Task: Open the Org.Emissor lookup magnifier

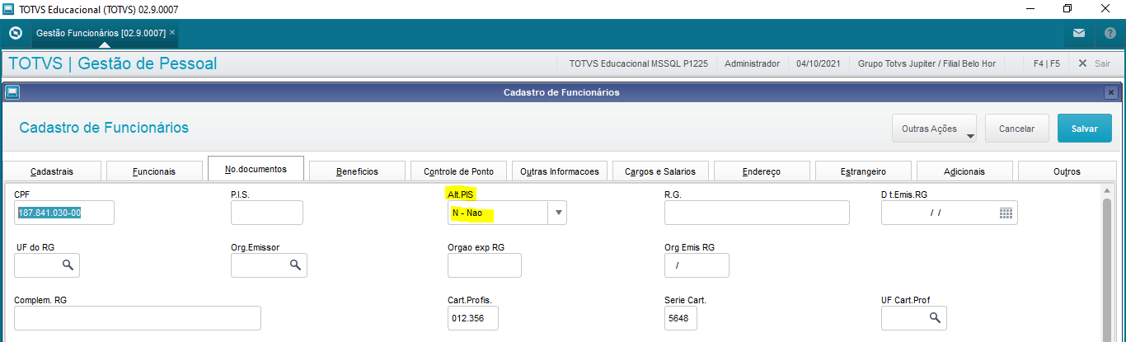Action: tap(294, 265)
